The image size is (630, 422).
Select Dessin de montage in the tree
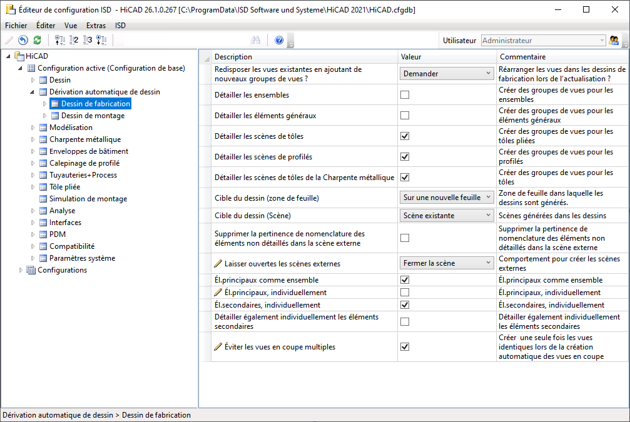click(x=93, y=116)
